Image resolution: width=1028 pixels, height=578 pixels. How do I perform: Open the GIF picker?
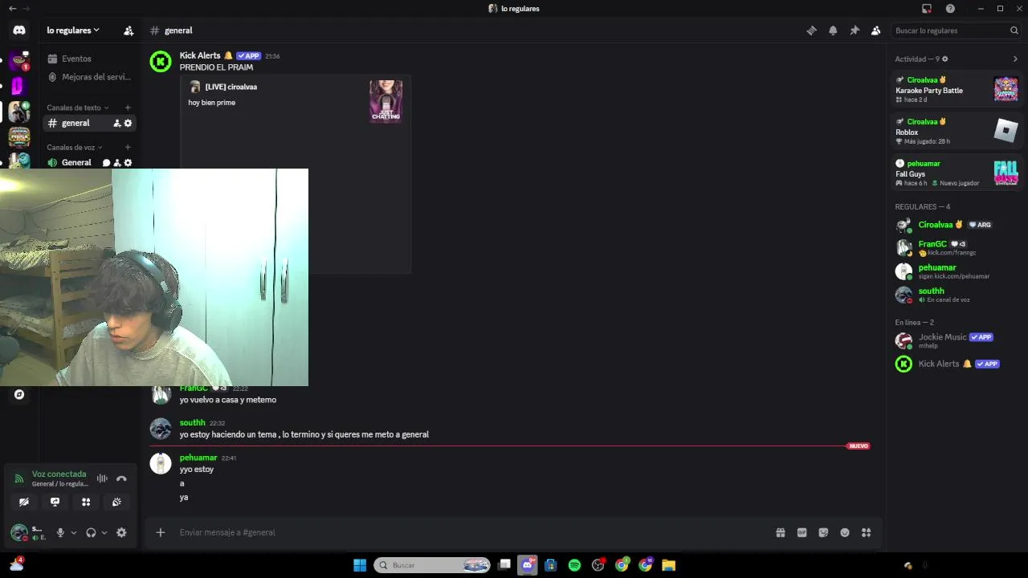point(802,532)
